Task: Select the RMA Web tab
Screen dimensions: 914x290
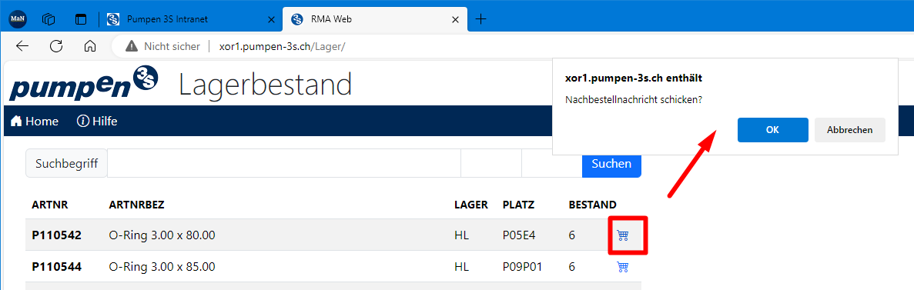Action: tap(375, 19)
